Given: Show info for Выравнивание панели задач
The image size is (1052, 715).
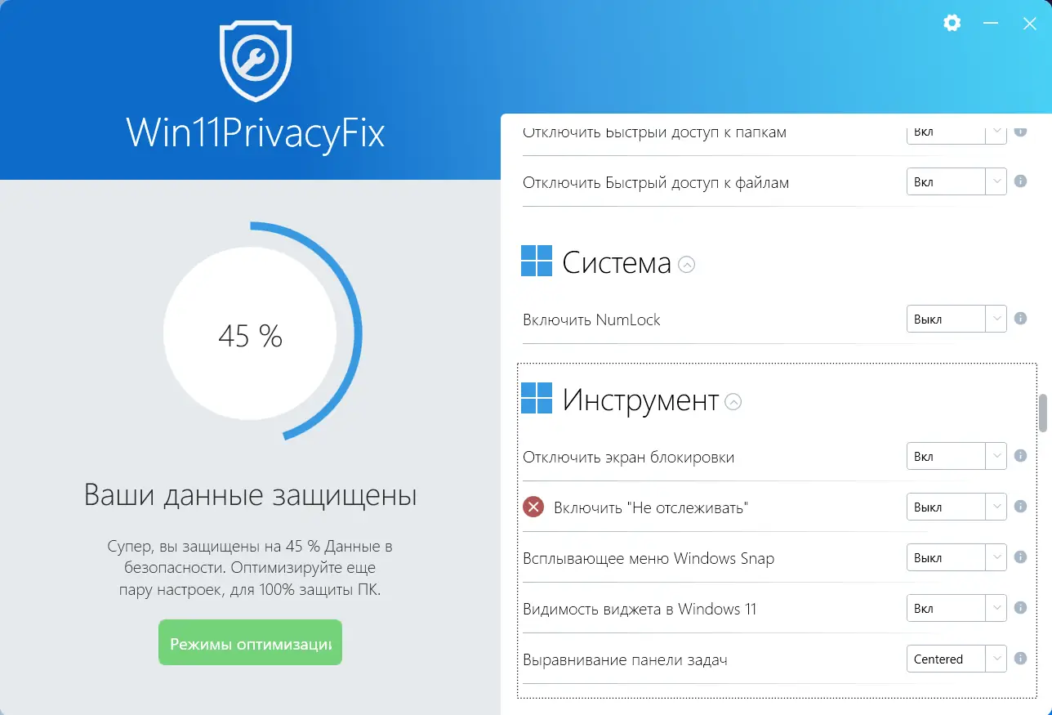Looking at the screenshot, I should coord(1020,659).
